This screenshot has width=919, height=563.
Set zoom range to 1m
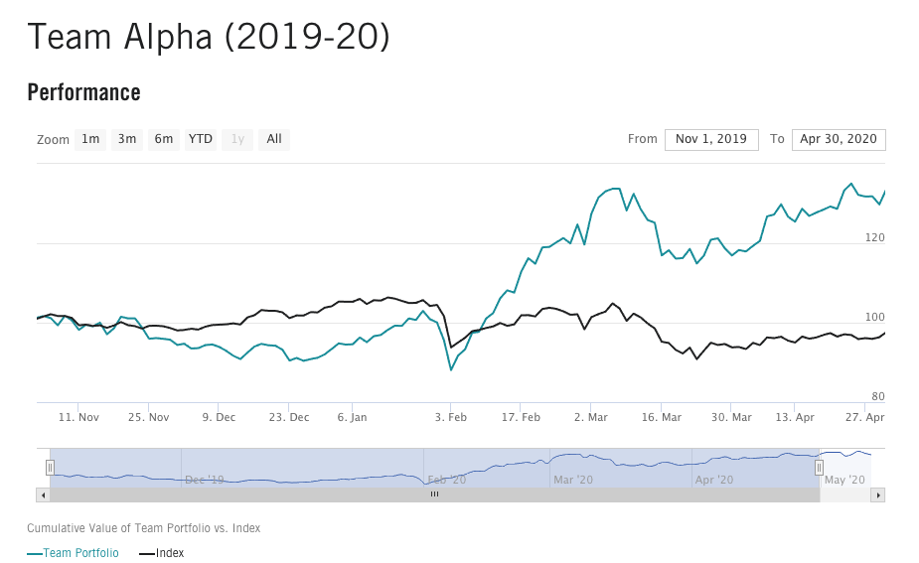point(90,139)
